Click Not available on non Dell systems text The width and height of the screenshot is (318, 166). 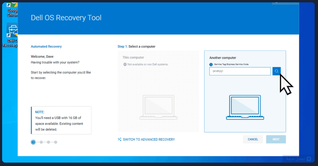[148, 64]
